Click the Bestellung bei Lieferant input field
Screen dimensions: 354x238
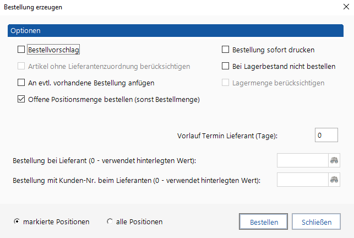302,160
